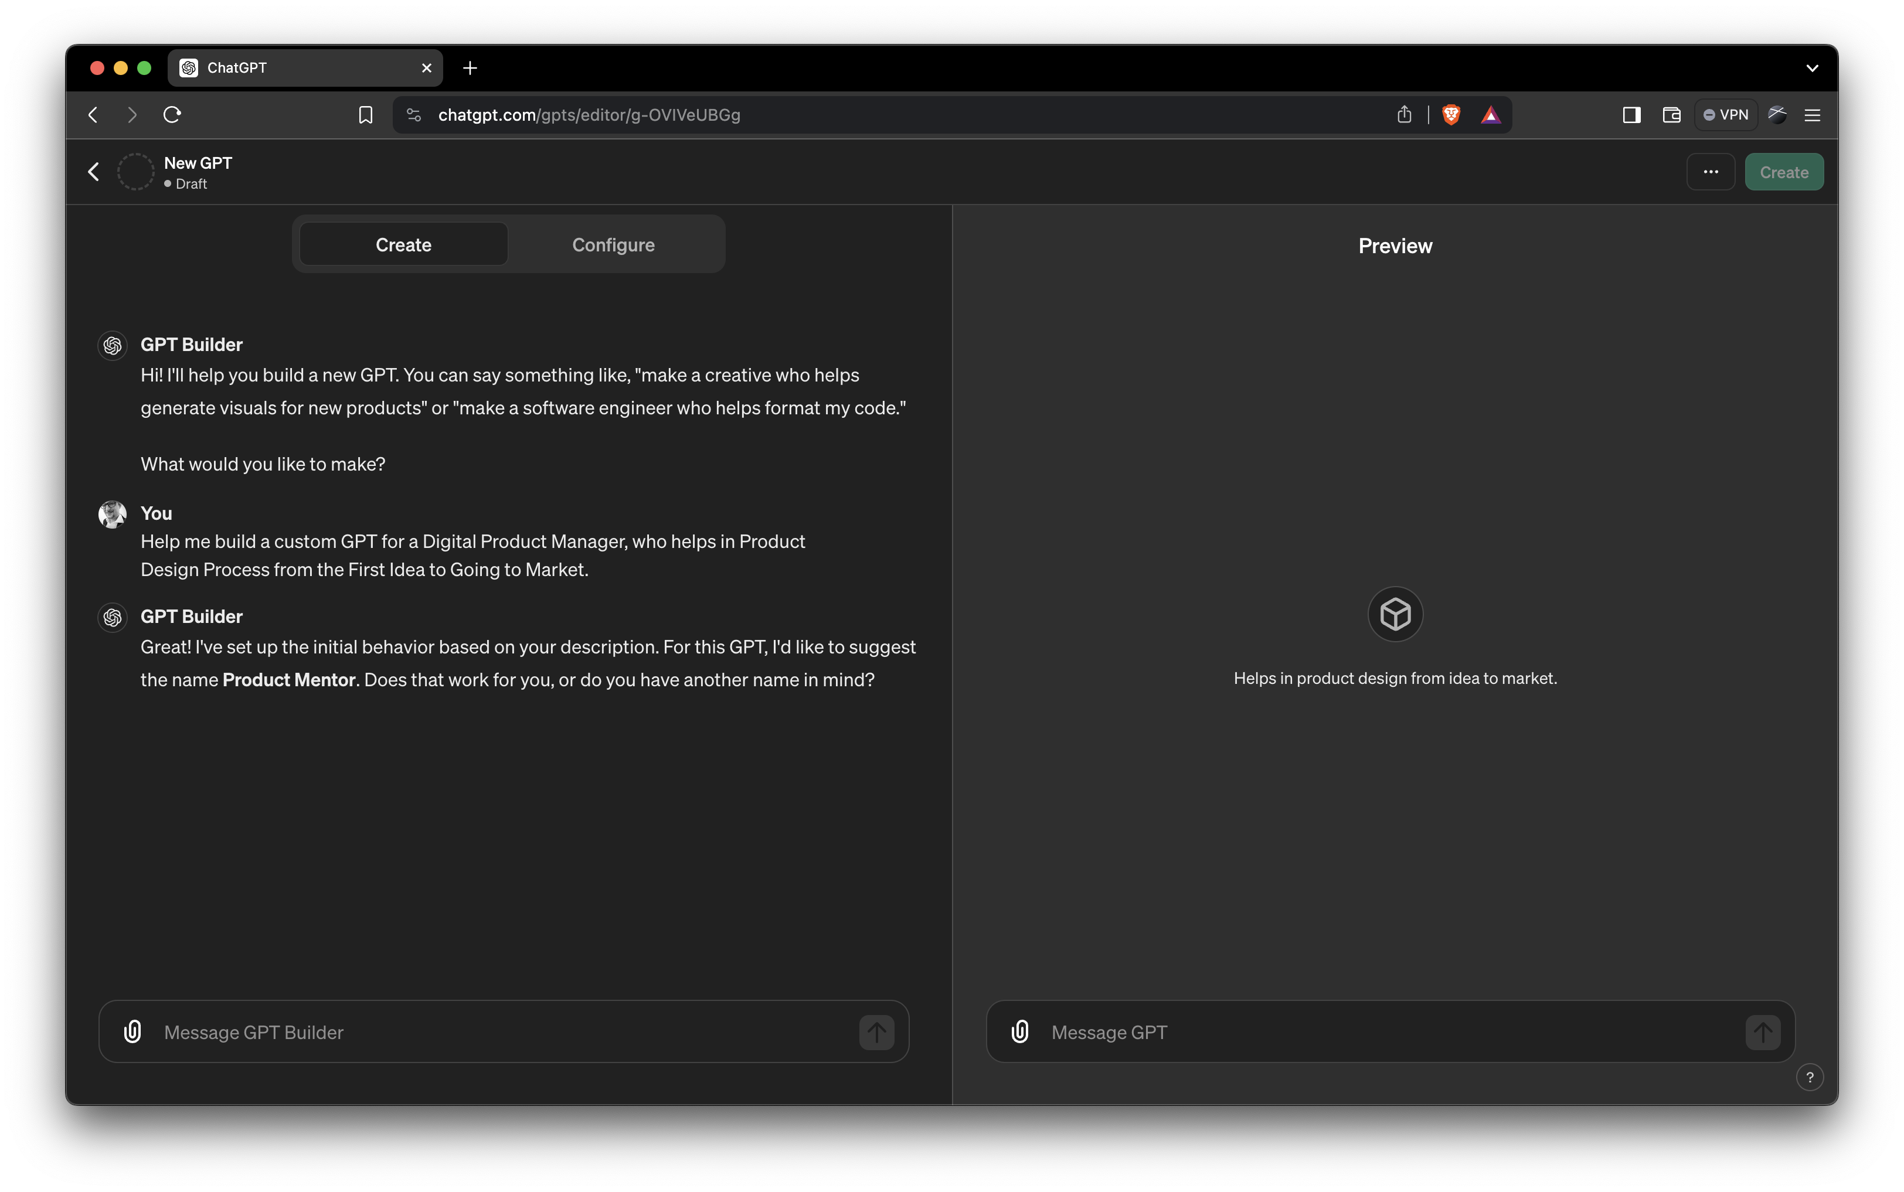1904x1192 pixels.
Task: Open the browser hamburger menu
Action: pyautogui.click(x=1812, y=115)
